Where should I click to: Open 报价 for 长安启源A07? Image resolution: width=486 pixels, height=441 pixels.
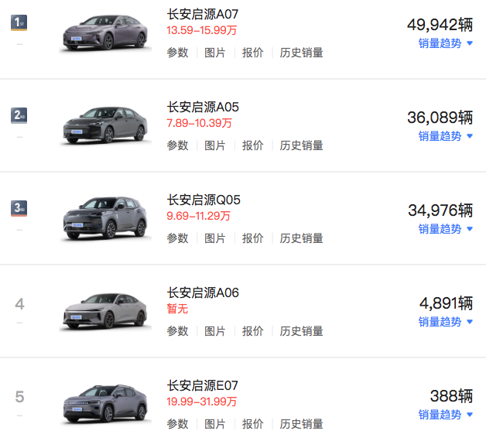pos(253,53)
